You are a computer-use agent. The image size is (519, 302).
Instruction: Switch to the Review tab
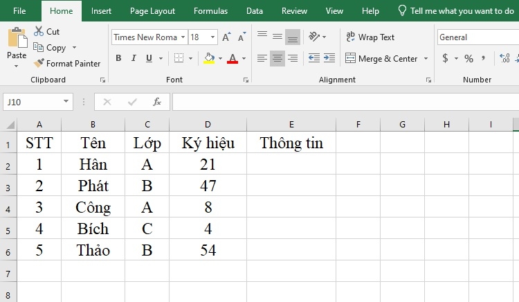coord(294,11)
